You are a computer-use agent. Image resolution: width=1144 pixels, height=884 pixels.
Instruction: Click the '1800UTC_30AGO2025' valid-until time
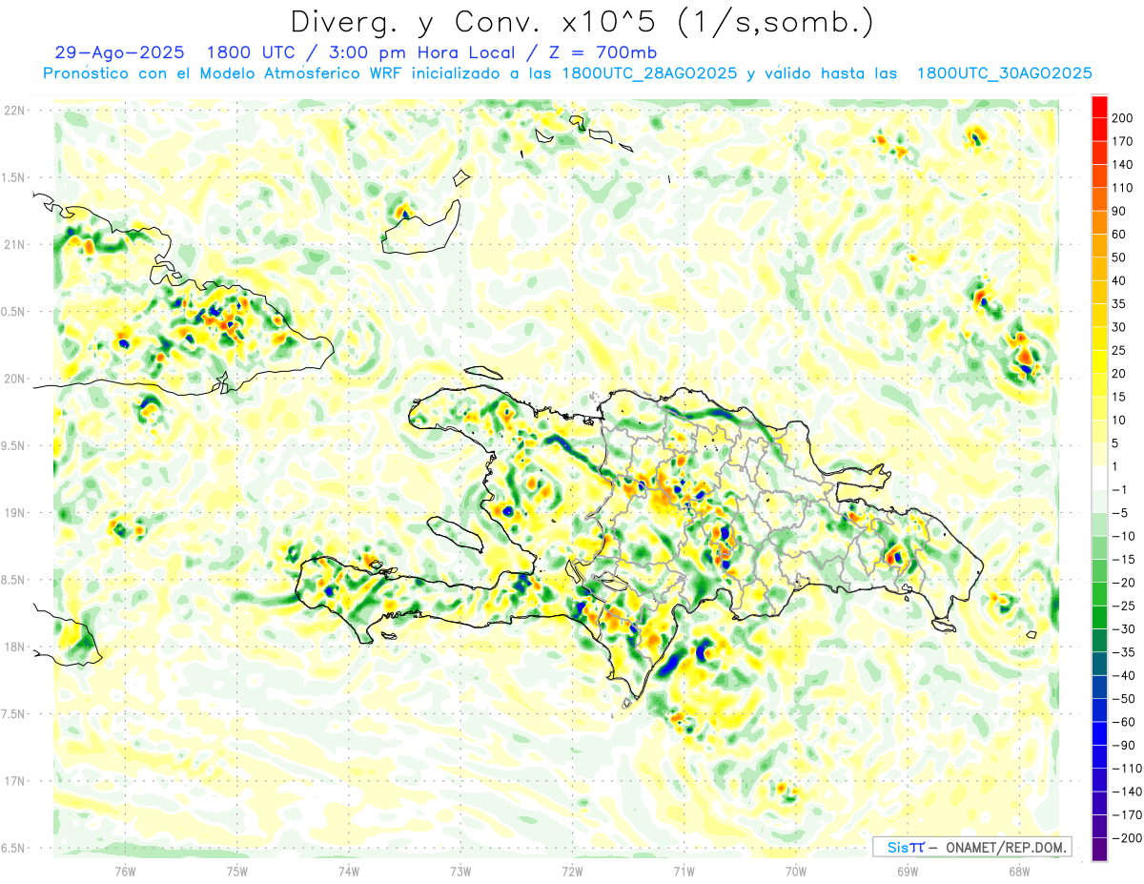click(1004, 73)
